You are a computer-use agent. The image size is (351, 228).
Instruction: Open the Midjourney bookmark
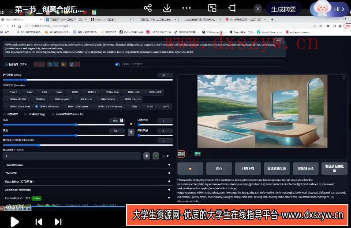click(x=214, y=32)
